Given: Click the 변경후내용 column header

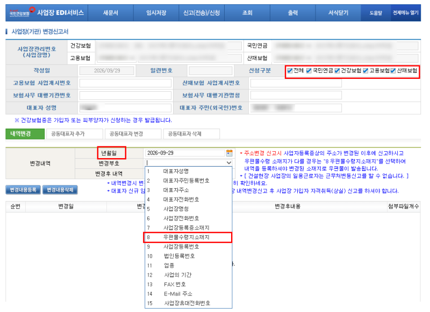Looking at the screenshot, I should pos(288,206).
